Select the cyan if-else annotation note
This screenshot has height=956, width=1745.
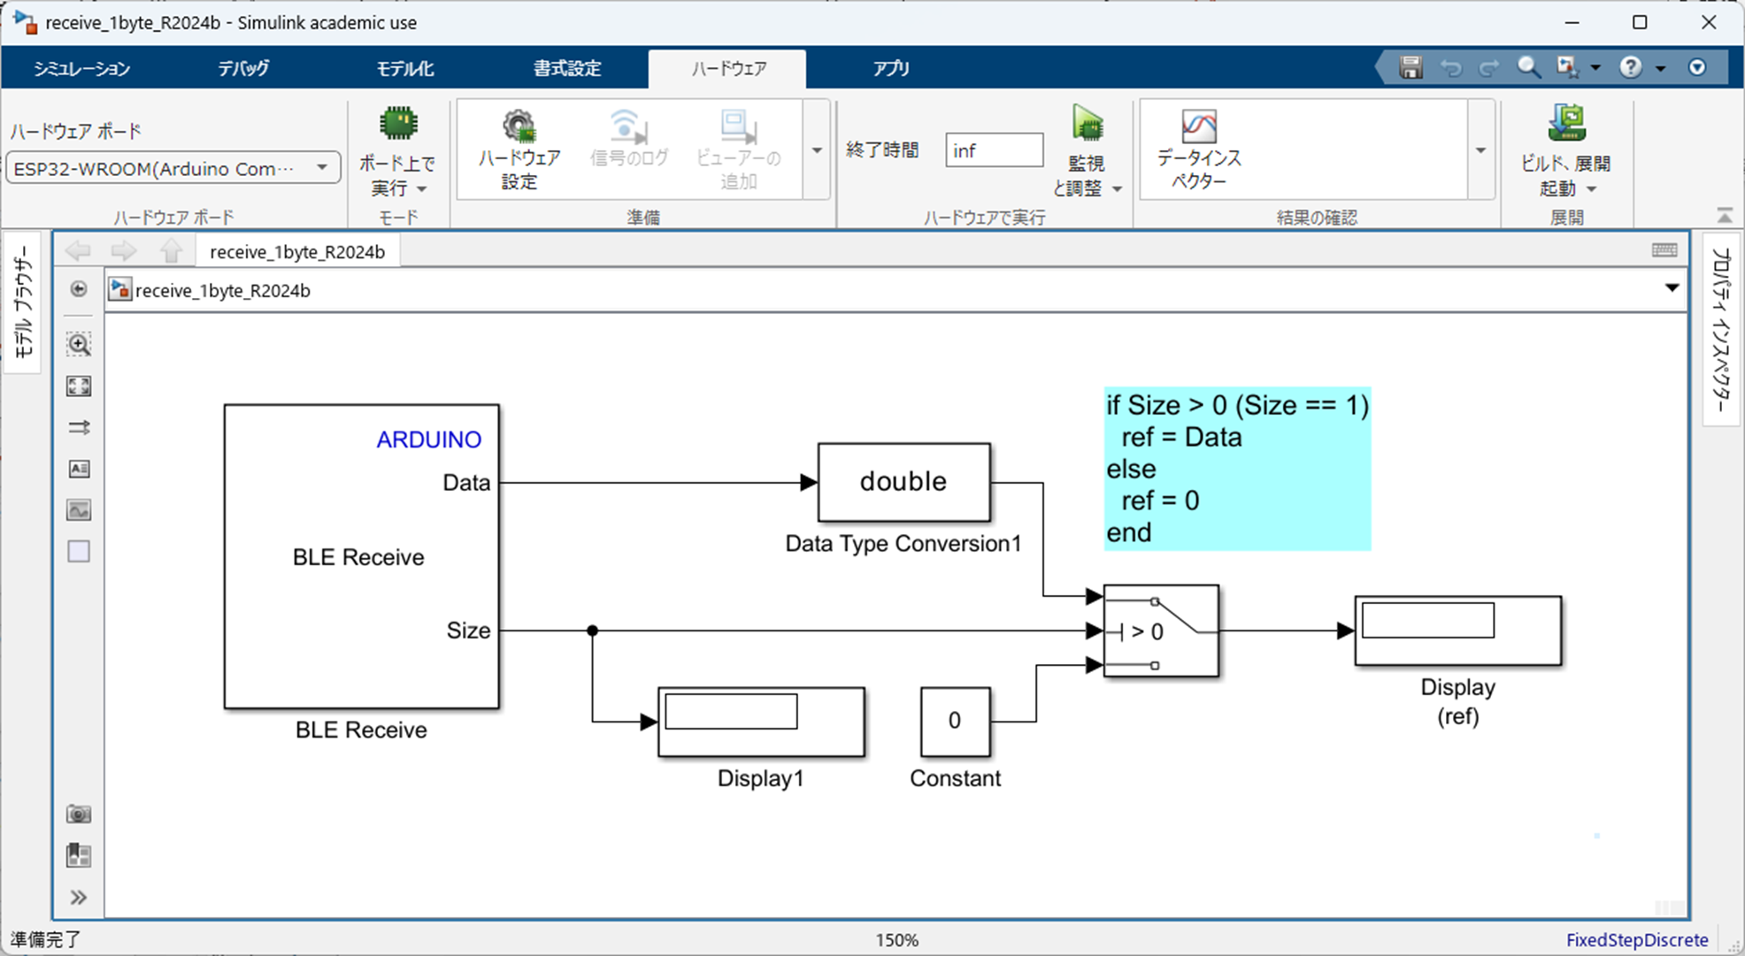(1236, 469)
